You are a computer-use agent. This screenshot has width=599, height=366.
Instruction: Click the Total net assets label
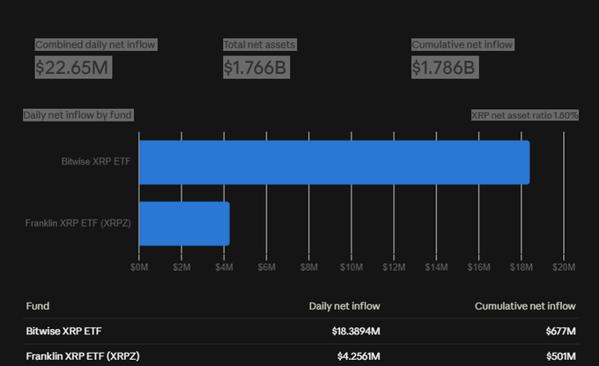pyautogui.click(x=260, y=45)
